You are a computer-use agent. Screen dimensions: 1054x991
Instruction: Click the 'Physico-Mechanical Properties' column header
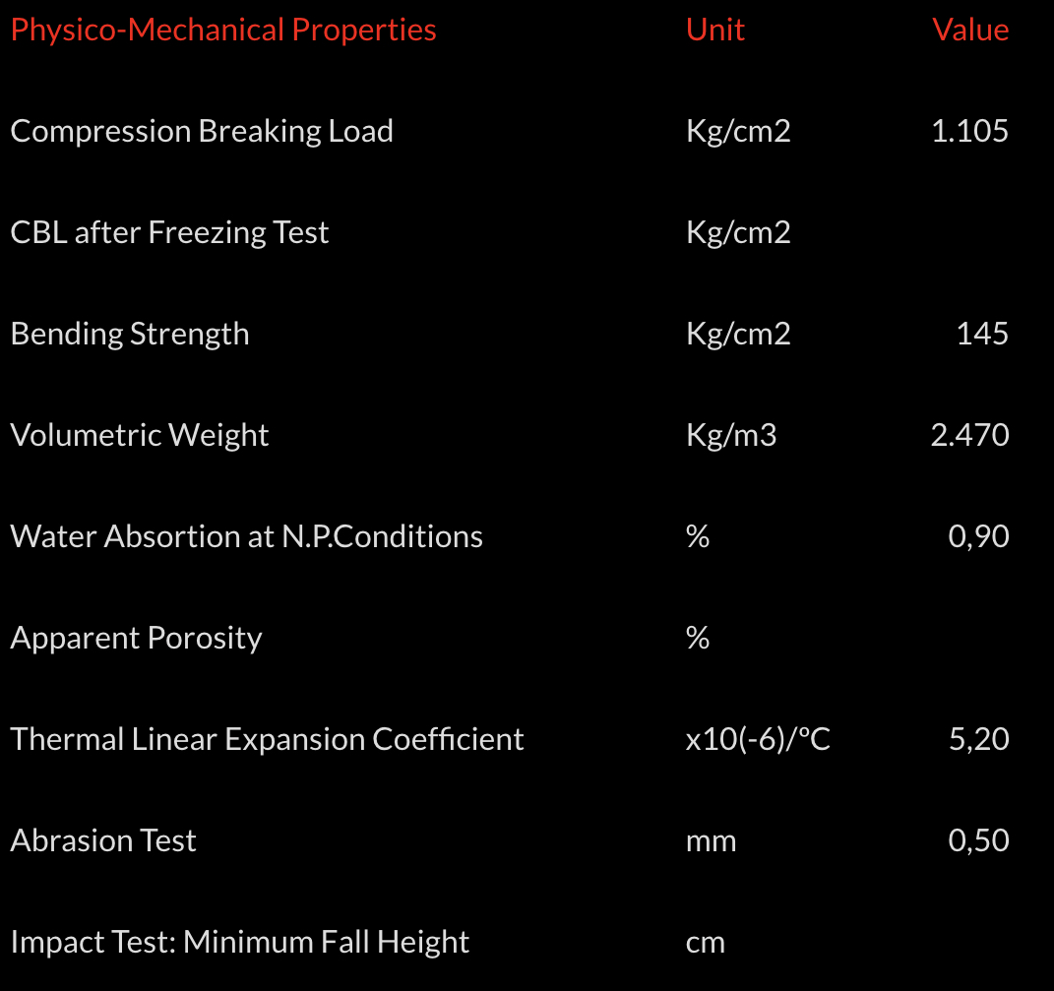coord(223,30)
